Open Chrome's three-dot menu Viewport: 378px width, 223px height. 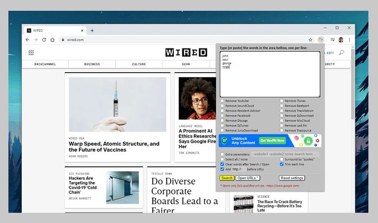click(x=349, y=40)
